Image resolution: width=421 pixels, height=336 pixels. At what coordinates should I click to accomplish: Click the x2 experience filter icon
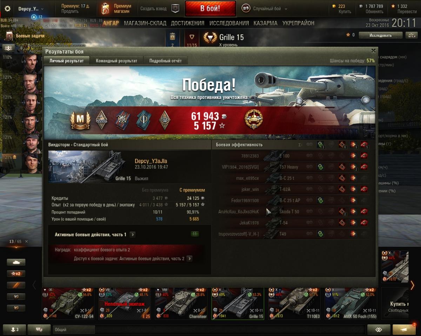point(16,273)
